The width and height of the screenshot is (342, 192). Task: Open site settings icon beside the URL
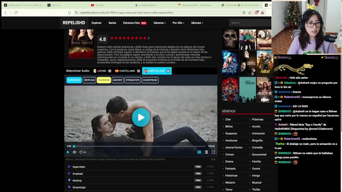point(76,13)
